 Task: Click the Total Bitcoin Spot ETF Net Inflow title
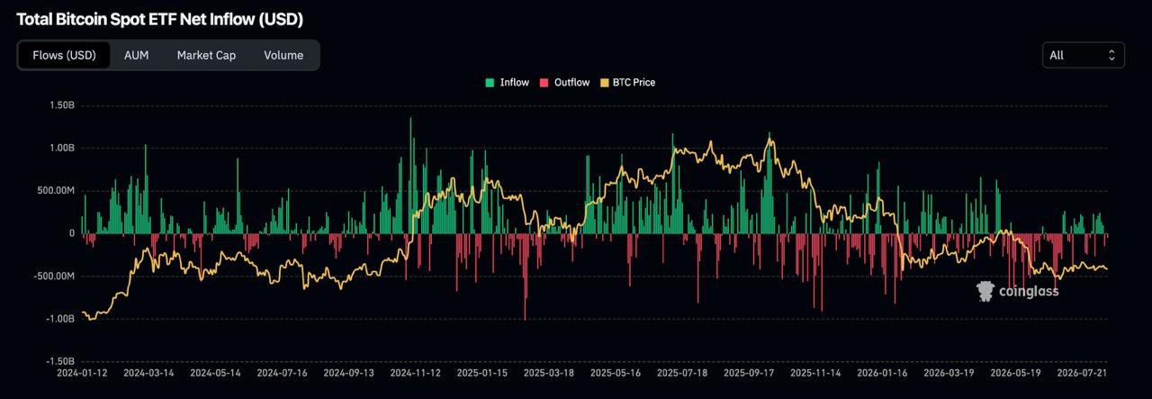159,19
